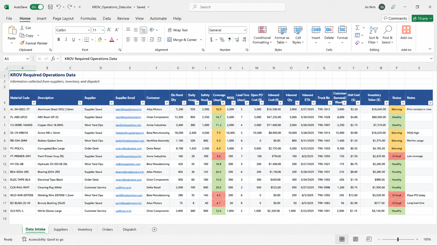Click the zoom slider handle
The height and width of the screenshot is (246, 437).
click(x=398, y=239)
